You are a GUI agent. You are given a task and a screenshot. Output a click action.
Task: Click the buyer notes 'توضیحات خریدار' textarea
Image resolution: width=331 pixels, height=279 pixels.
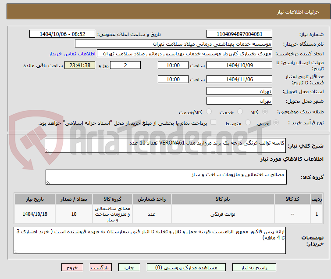[x=149, y=240]
